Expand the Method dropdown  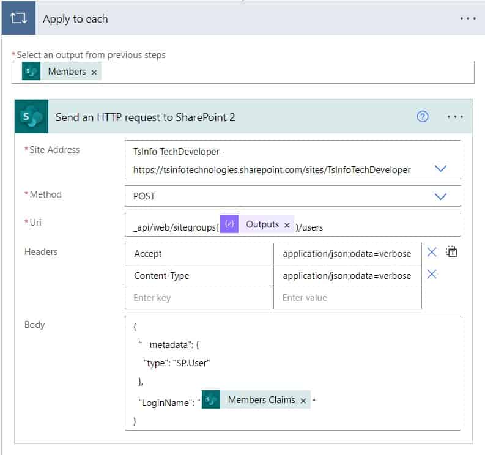coord(440,196)
